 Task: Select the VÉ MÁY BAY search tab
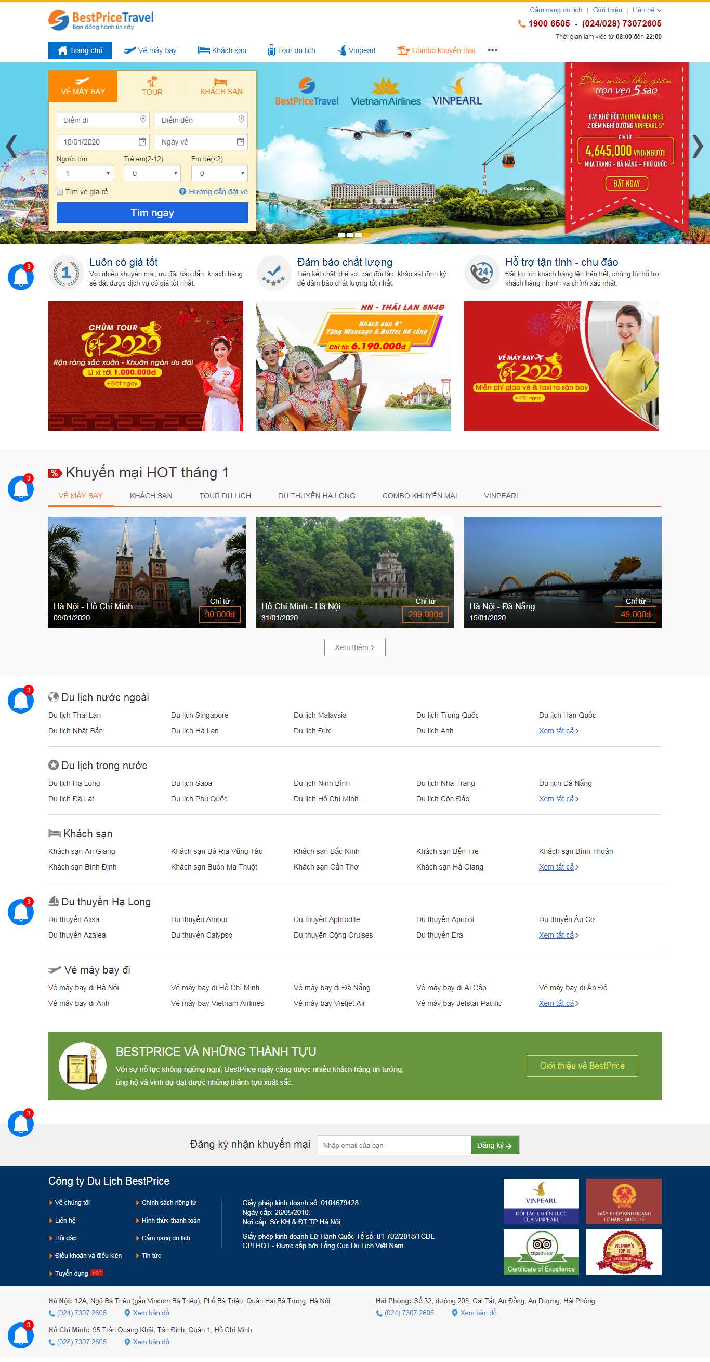tap(83, 86)
